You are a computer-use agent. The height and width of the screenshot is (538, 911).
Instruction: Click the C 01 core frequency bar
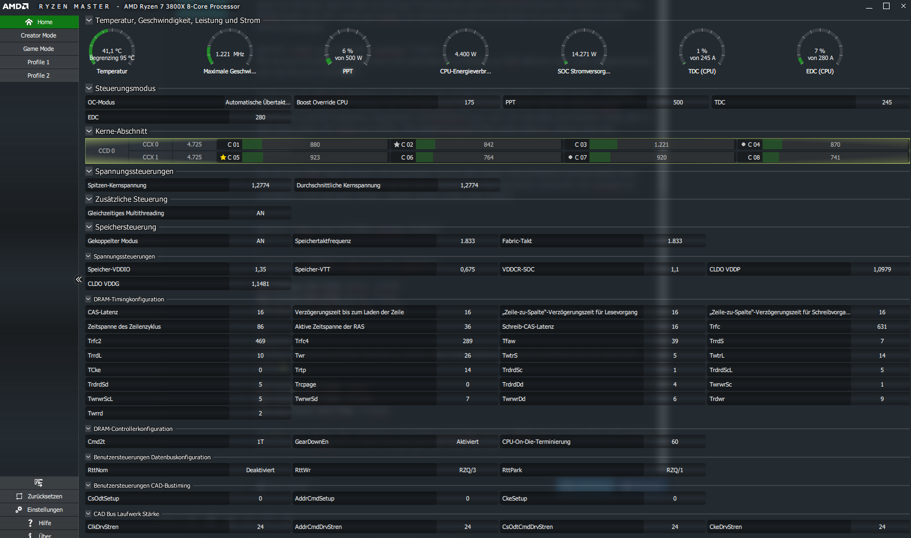(315, 145)
